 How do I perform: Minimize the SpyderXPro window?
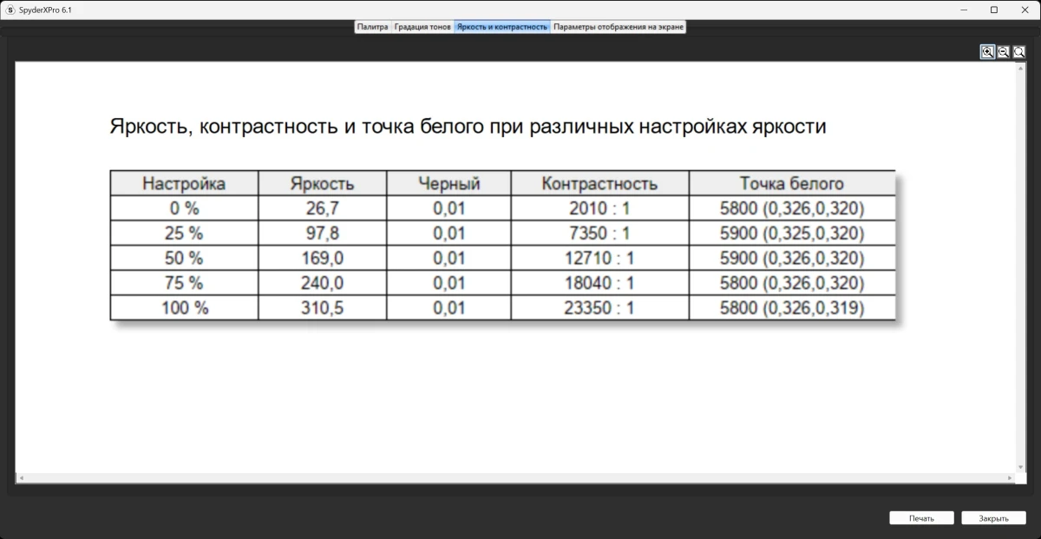[963, 10]
